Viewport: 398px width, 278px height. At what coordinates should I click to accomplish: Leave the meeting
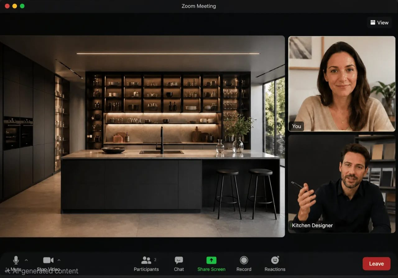coord(376,264)
